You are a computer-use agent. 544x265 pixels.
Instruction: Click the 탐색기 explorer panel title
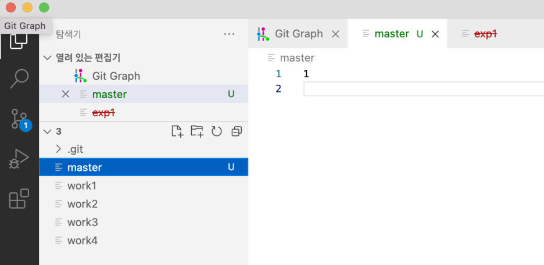[69, 34]
